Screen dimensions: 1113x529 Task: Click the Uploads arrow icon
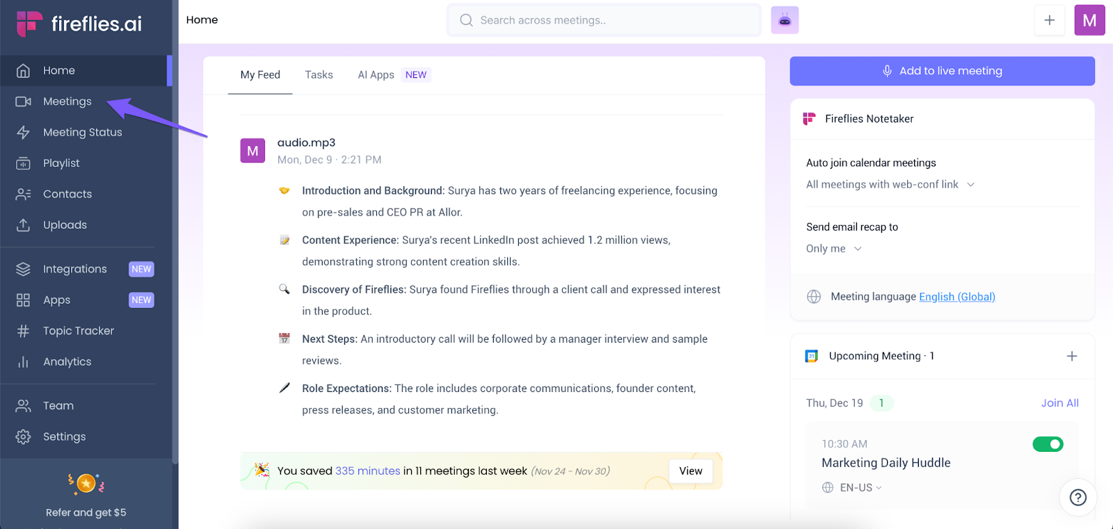click(x=23, y=225)
